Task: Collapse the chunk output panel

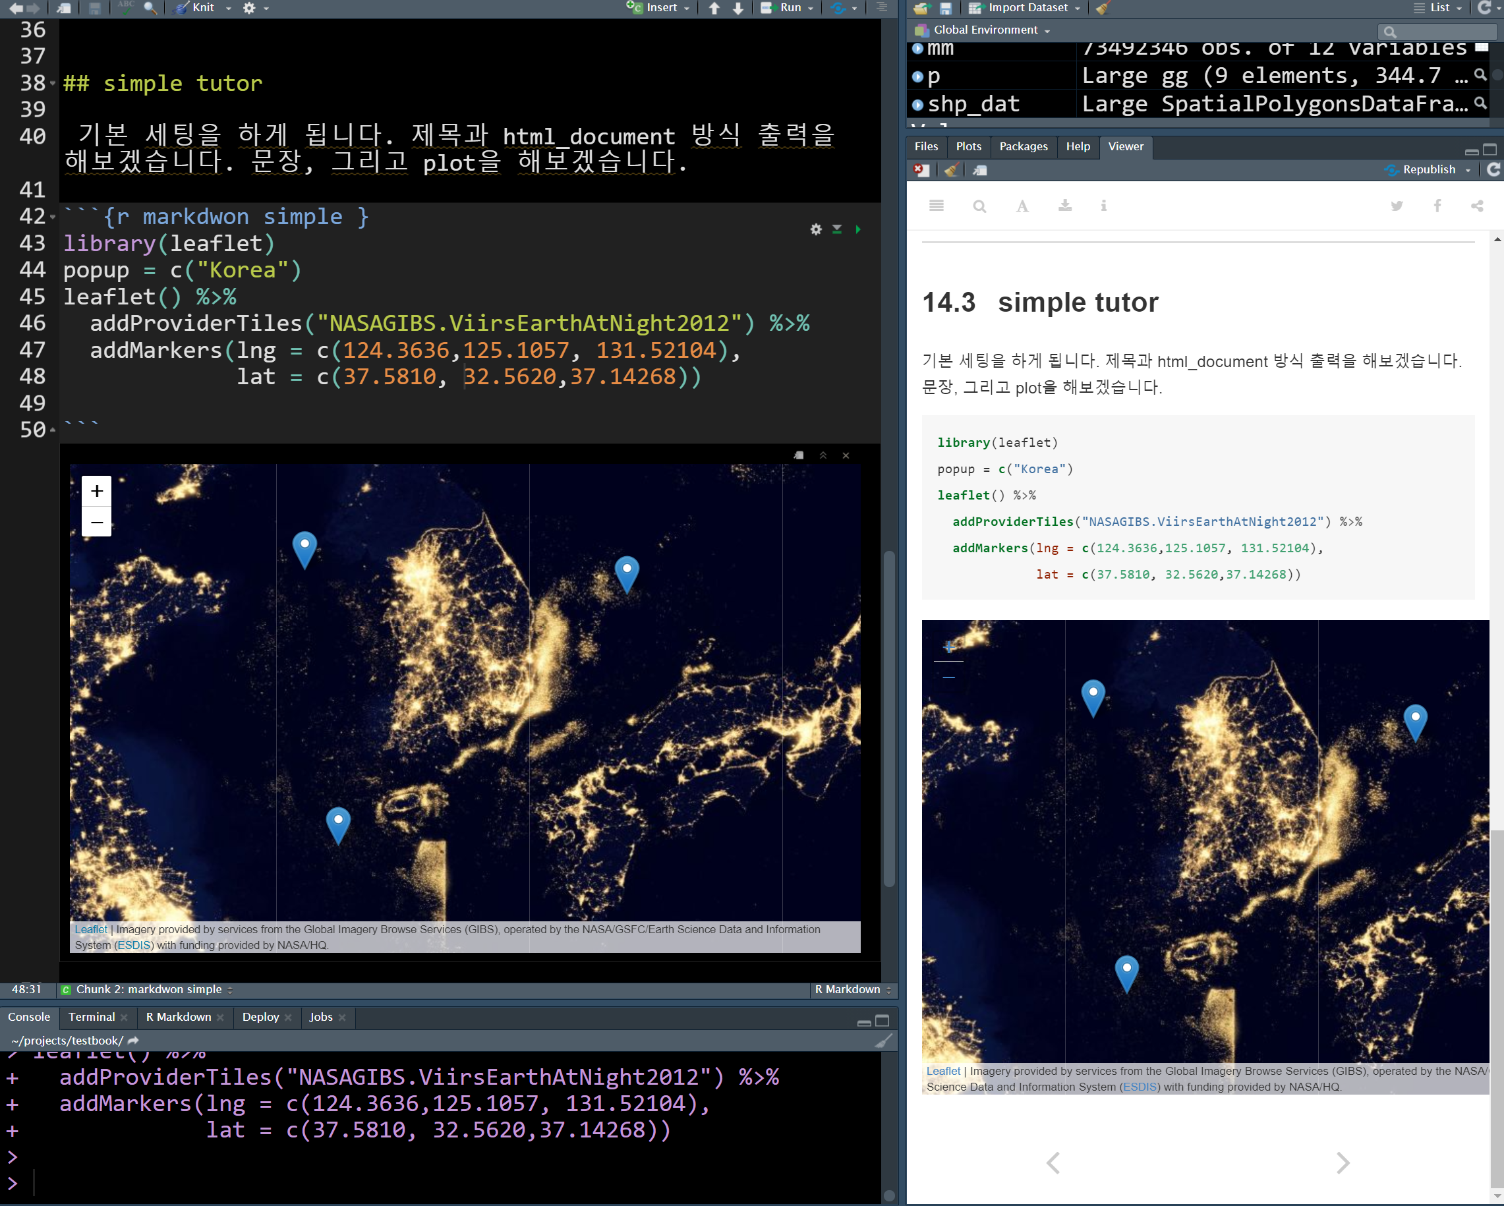Action: 823,455
